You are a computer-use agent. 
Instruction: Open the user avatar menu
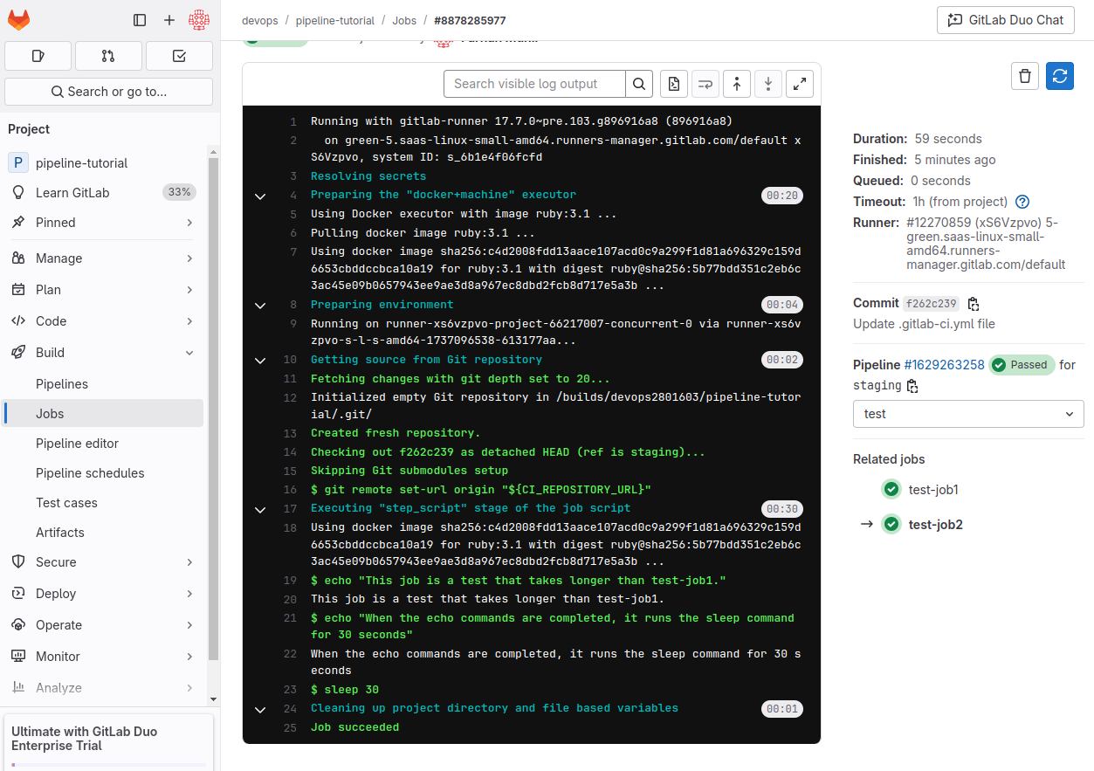coord(199,19)
